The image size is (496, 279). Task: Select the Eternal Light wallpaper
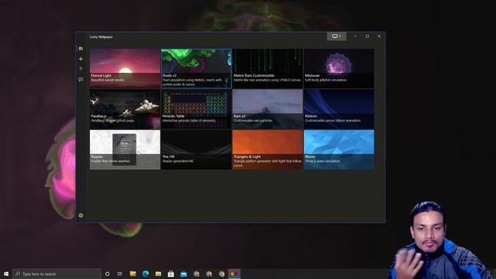[125, 68]
